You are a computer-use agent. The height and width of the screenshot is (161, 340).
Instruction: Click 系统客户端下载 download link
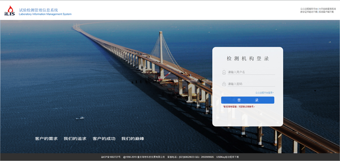326,12
